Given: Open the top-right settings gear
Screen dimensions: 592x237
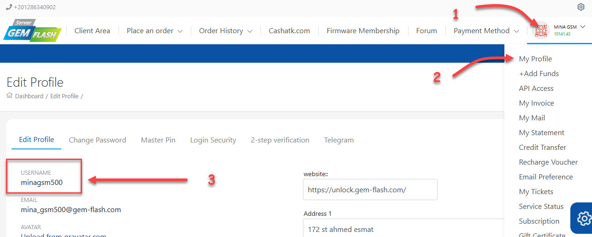Looking at the screenshot, I should click(581, 7).
